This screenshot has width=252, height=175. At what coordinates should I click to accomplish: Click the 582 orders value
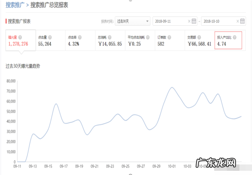tap(161, 44)
